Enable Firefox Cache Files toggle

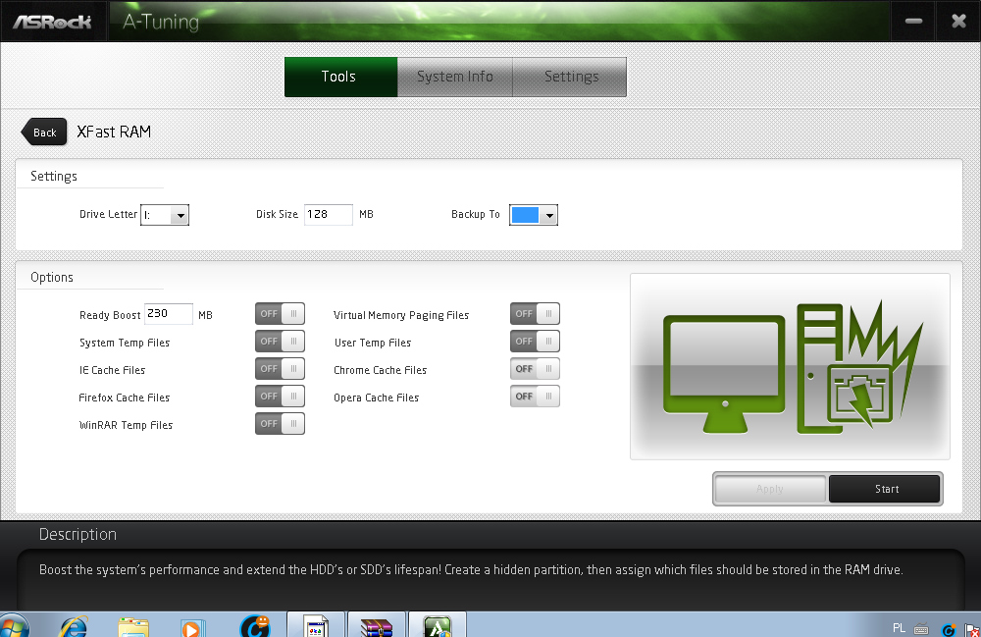[280, 397]
